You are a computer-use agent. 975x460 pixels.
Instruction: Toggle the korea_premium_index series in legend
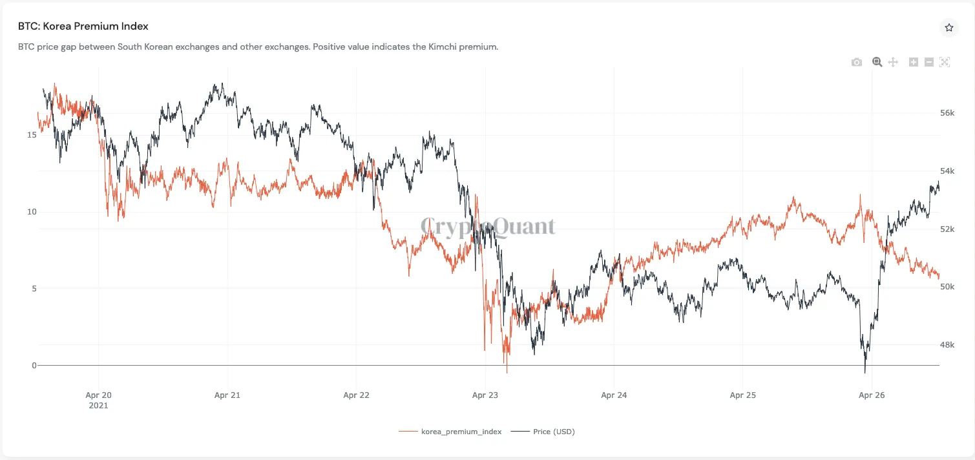click(x=461, y=431)
